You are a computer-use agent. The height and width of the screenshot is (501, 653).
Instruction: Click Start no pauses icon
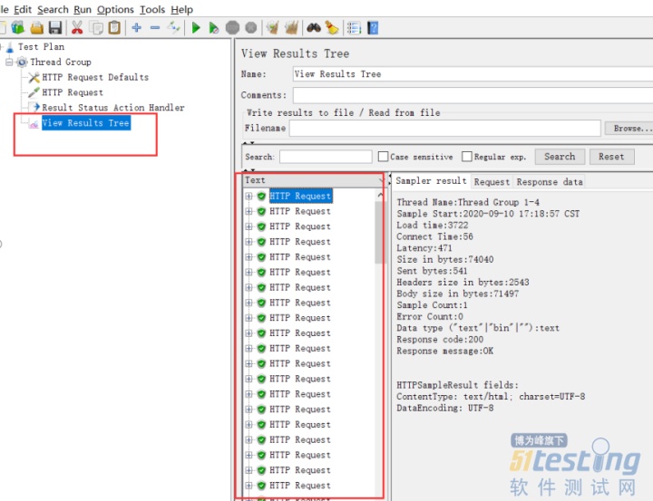click(x=214, y=28)
